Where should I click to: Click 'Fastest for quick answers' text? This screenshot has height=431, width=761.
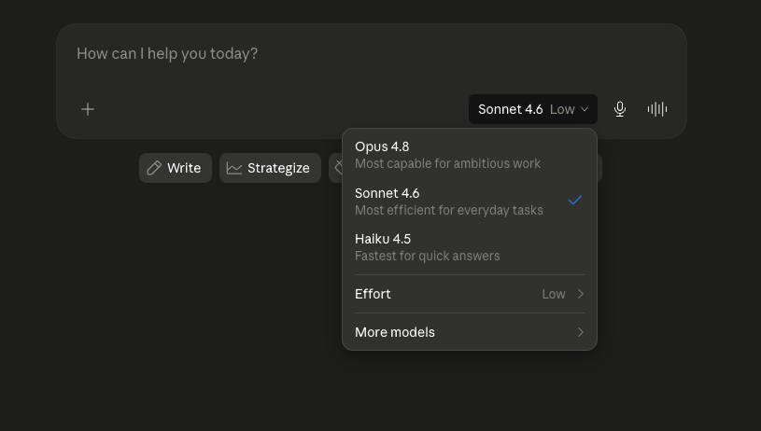pos(427,256)
